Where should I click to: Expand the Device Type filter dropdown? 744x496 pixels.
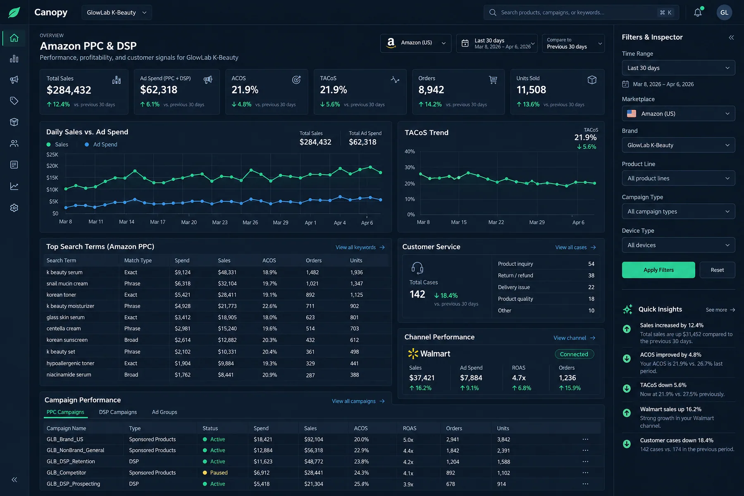[x=678, y=245]
